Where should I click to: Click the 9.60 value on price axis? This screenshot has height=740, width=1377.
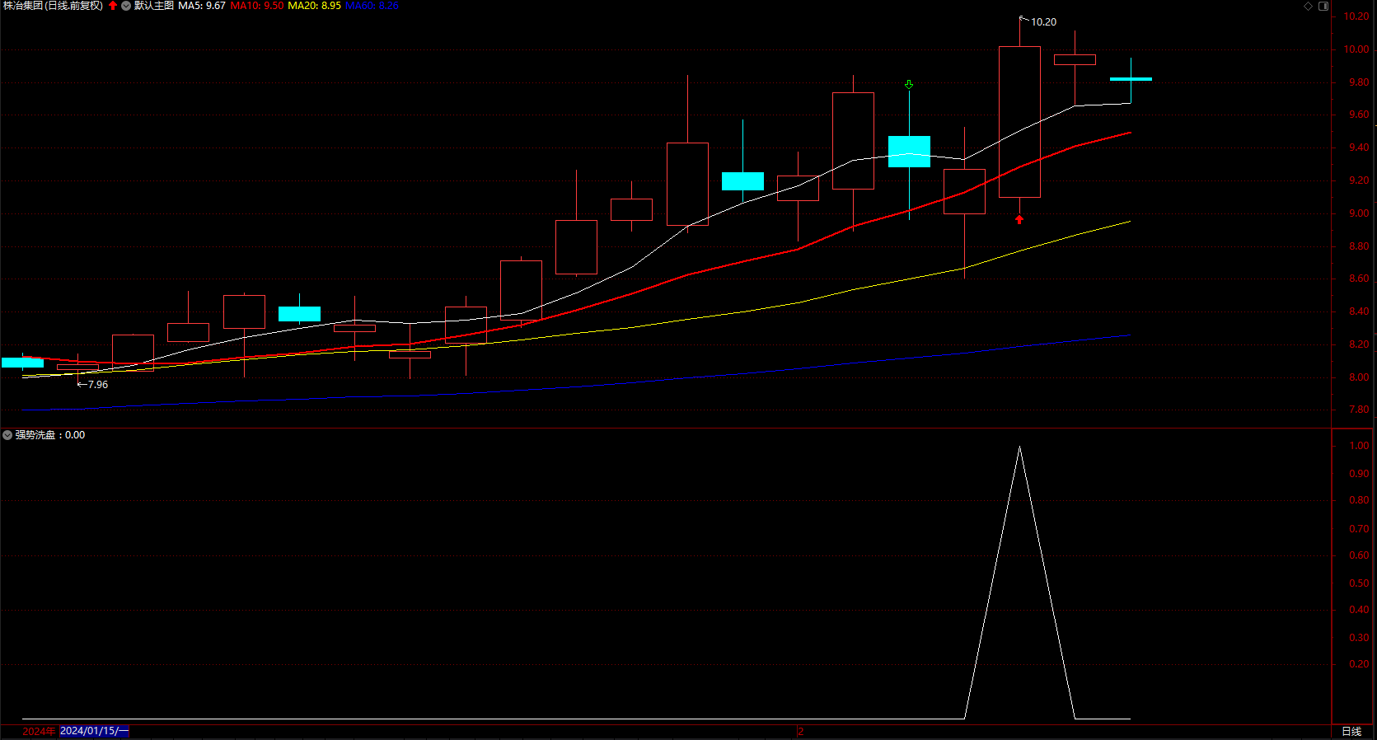pyautogui.click(x=1359, y=115)
